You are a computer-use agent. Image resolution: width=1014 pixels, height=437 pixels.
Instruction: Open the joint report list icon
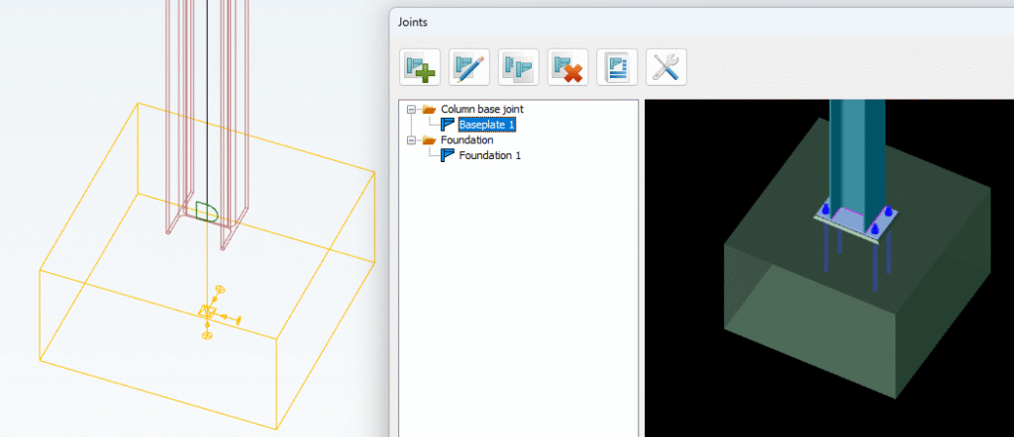pos(617,67)
